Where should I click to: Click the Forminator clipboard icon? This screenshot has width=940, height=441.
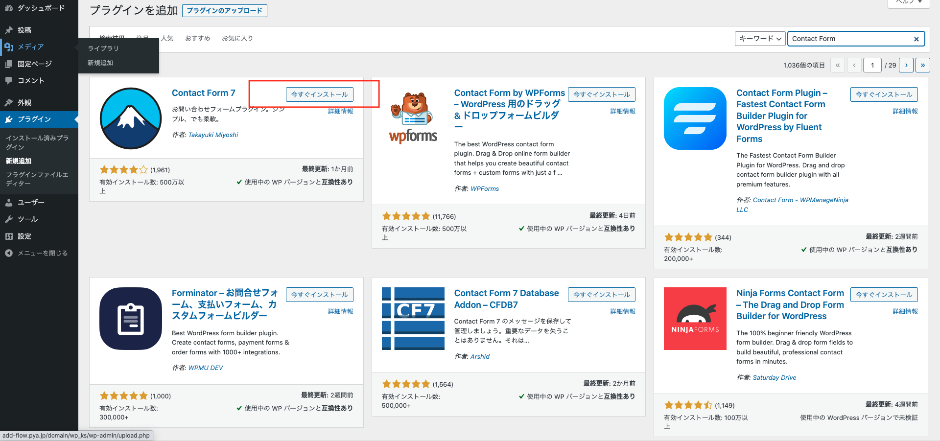coord(131,319)
